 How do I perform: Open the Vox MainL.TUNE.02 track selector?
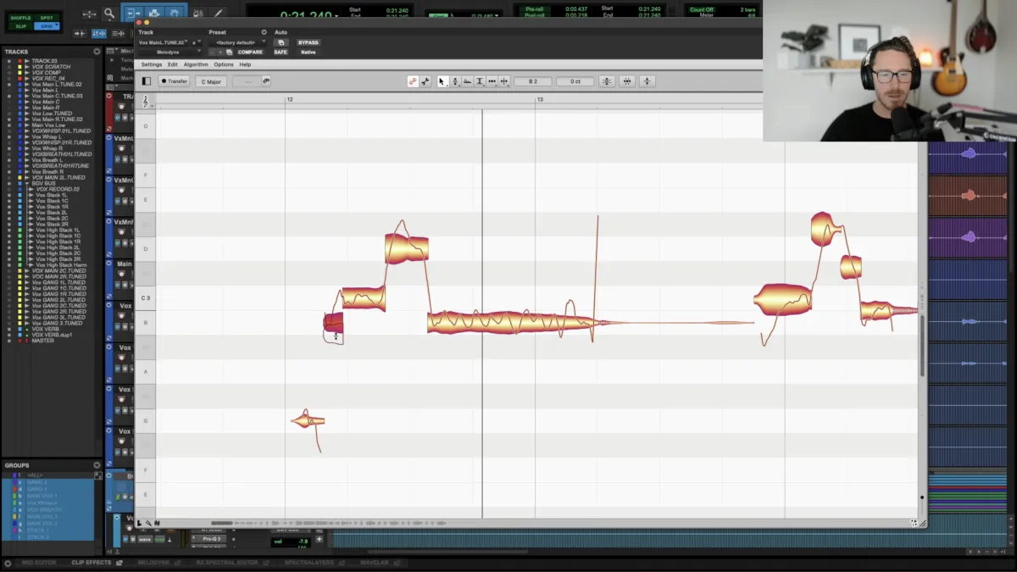tap(163, 42)
